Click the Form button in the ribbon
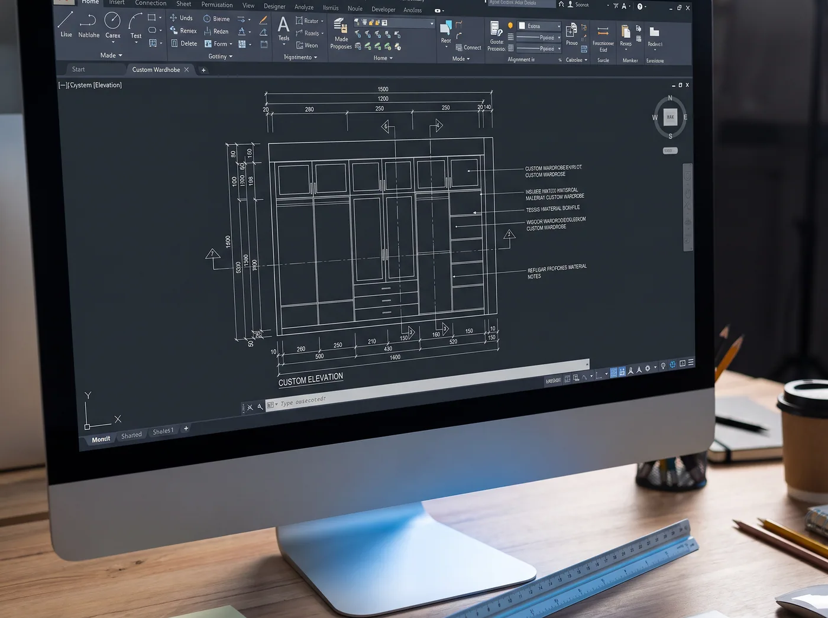Screen dimensions: 828x618 coord(218,44)
